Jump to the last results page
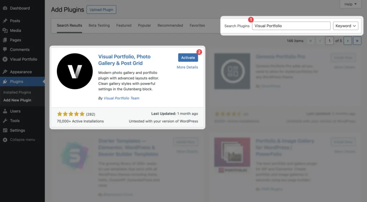Viewport: 367px width, 202px height. pos(357,41)
